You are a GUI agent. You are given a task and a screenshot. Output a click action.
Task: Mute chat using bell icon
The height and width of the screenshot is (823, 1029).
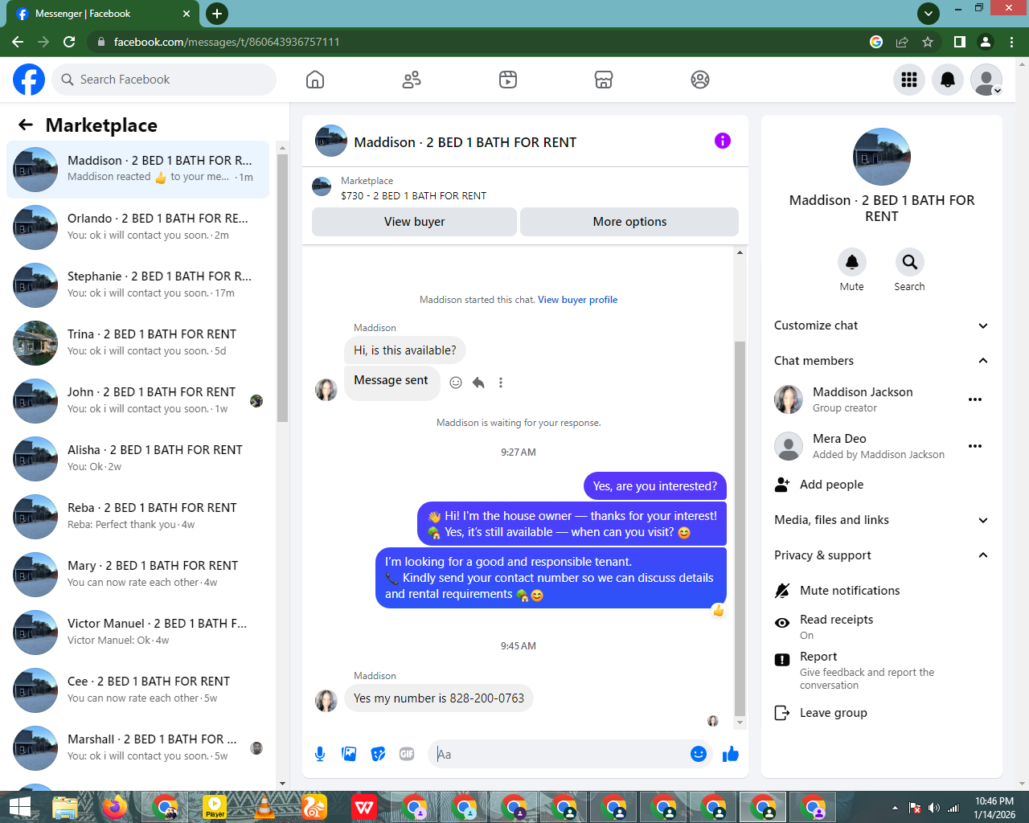[x=852, y=262]
